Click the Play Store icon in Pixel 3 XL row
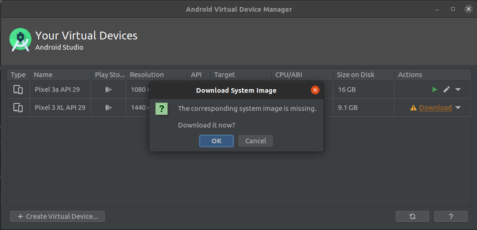The width and height of the screenshot is (477, 230). [108, 108]
